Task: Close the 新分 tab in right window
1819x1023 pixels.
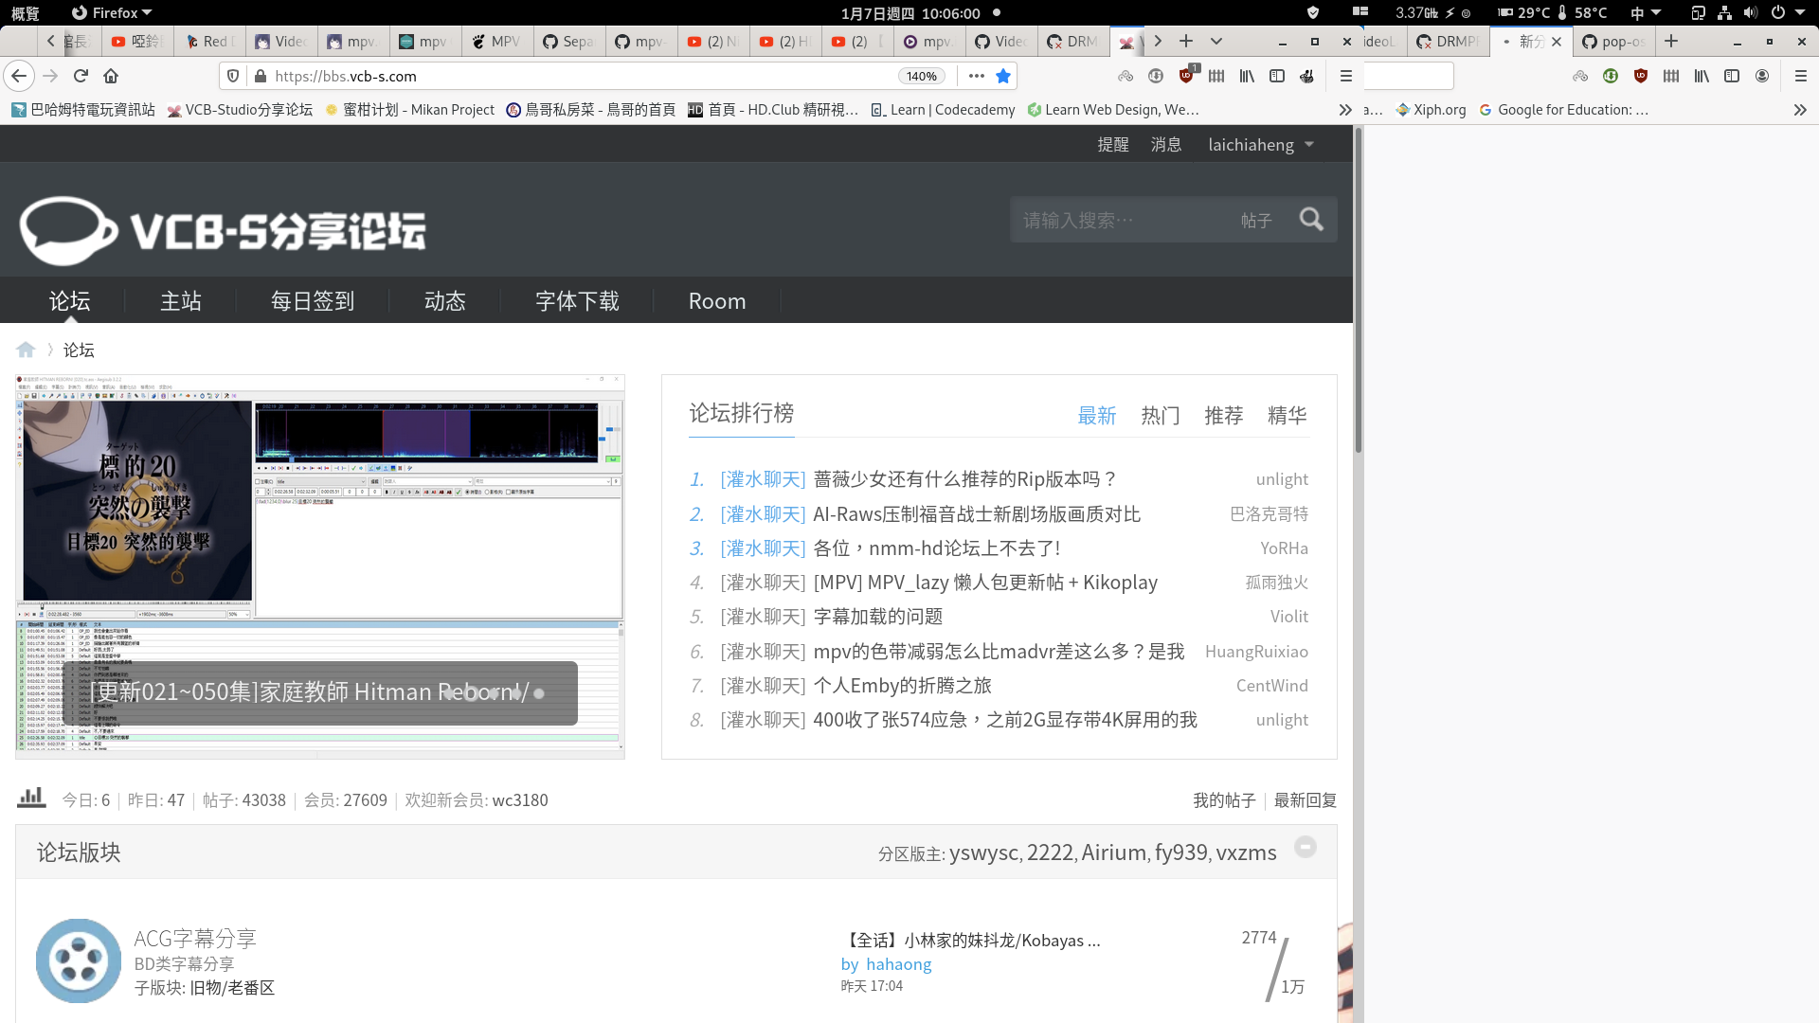Action: [x=1557, y=42]
